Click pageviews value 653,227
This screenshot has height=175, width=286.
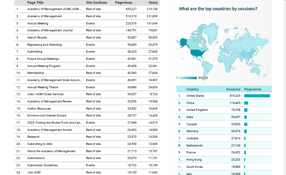(131, 9)
